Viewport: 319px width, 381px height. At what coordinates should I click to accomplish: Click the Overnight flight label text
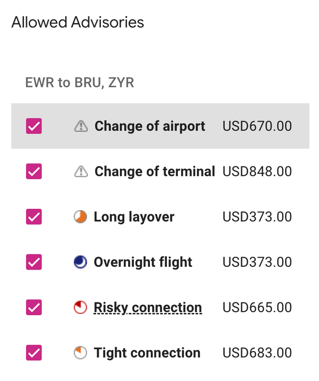click(x=143, y=262)
